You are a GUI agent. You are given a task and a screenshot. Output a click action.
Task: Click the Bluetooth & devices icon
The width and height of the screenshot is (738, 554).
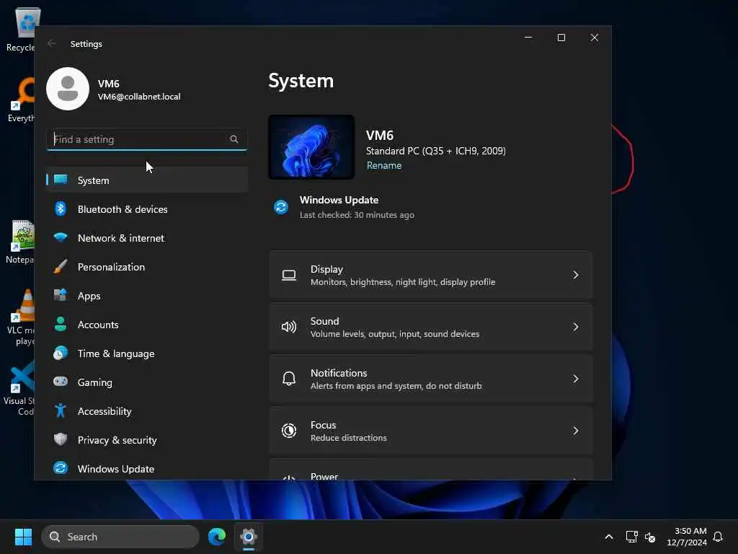pos(61,208)
